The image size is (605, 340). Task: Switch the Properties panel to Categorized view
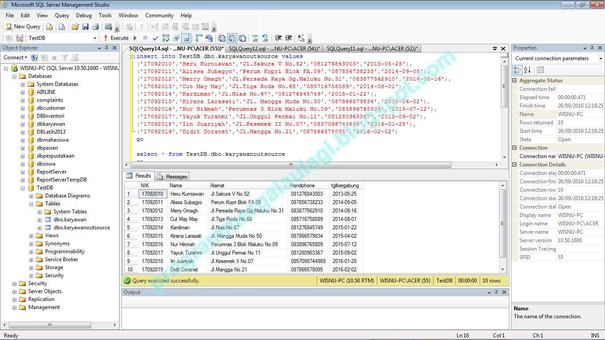[x=517, y=70]
